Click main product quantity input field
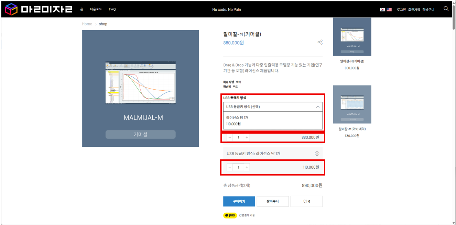The width and height of the screenshot is (456, 225). click(238, 137)
